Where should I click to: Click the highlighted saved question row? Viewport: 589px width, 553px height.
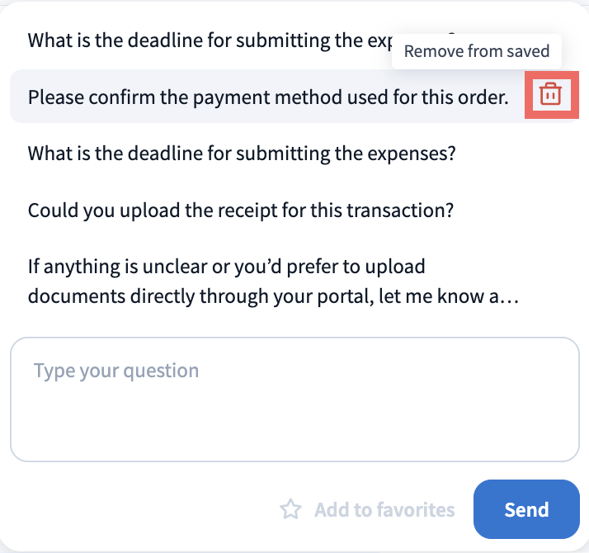[267, 97]
